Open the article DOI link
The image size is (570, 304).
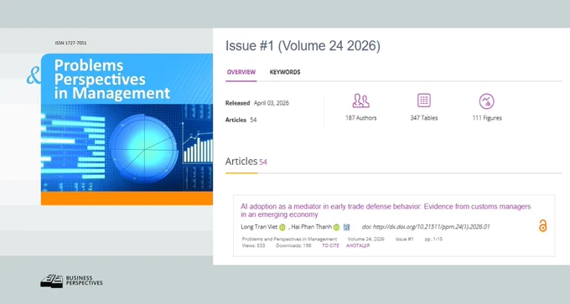coord(426,227)
